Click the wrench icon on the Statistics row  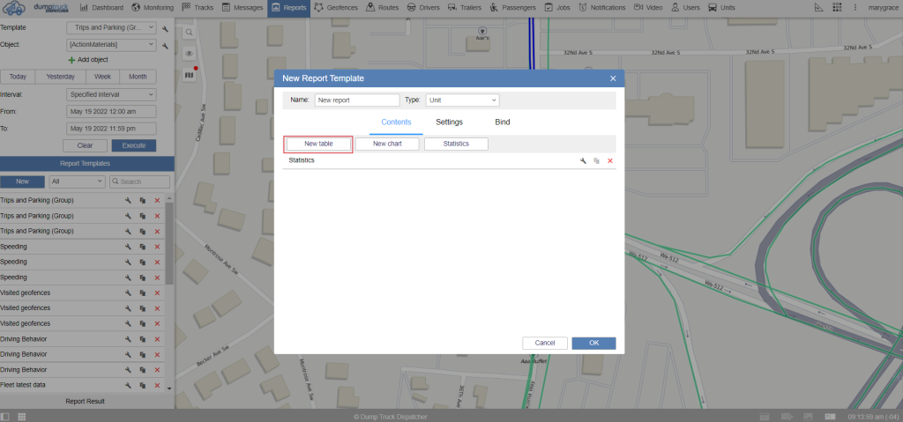tap(583, 161)
